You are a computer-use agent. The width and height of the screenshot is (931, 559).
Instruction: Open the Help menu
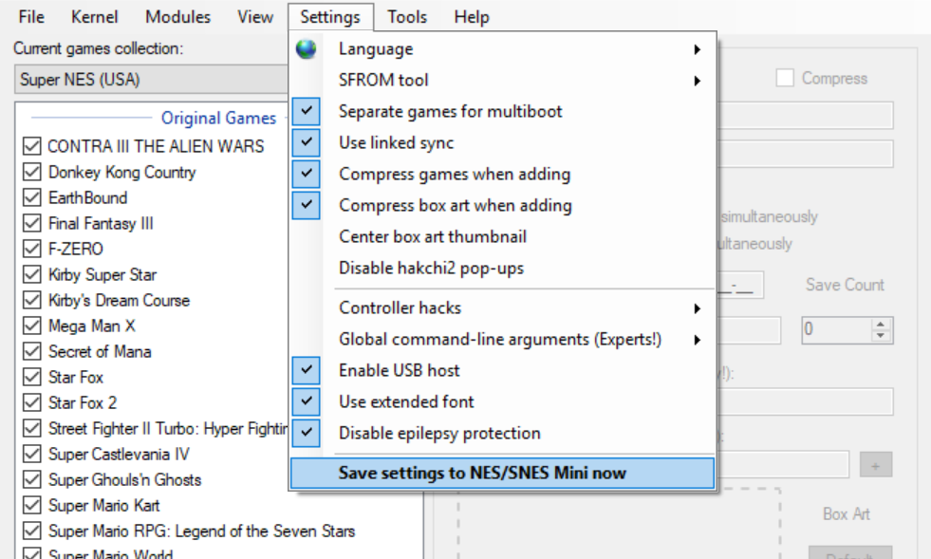(x=472, y=17)
